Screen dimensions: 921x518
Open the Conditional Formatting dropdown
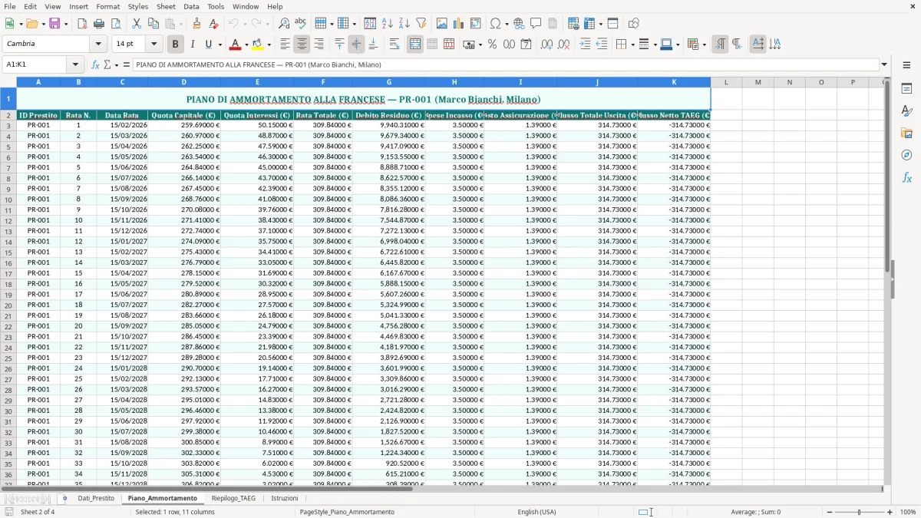pyautogui.click(x=704, y=44)
